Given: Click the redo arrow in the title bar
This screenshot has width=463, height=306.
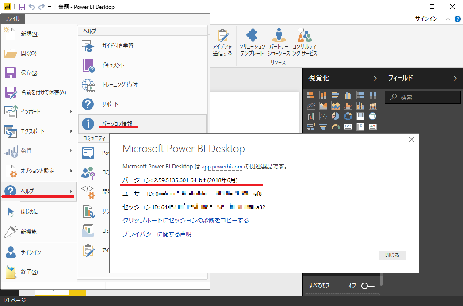Looking at the screenshot, I should click(42, 7).
